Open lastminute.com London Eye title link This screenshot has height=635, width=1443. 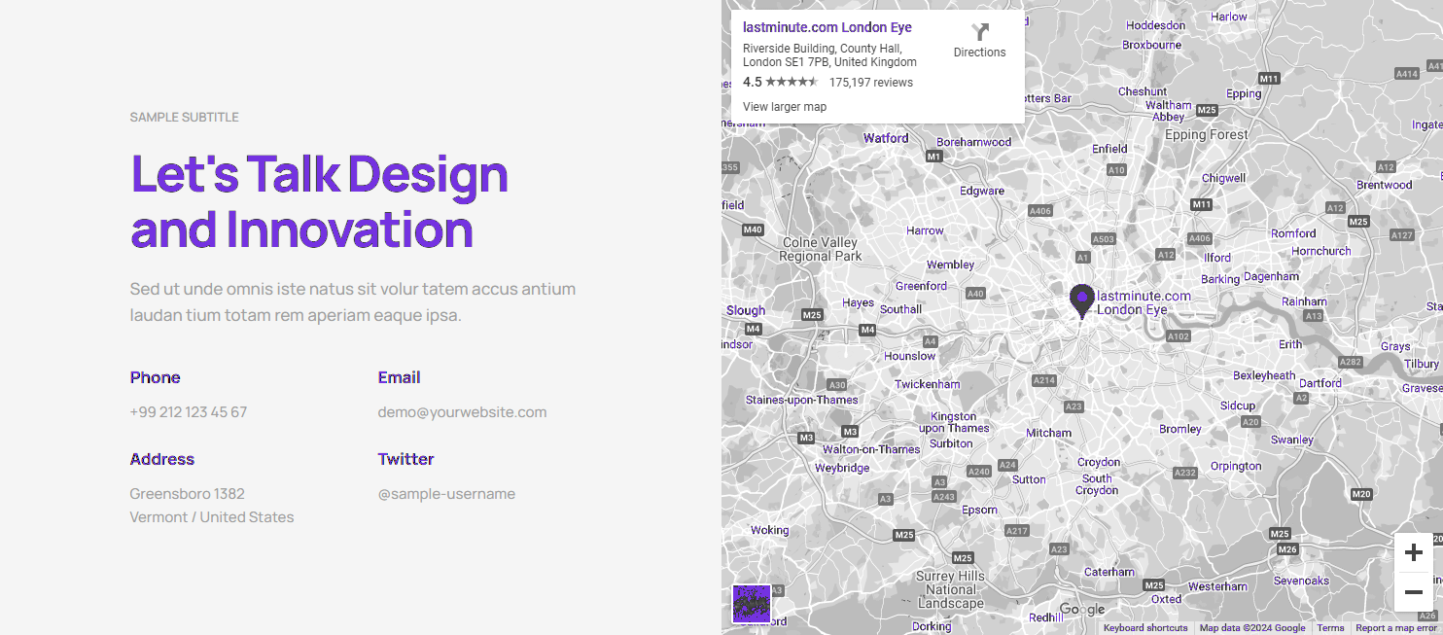coord(827,27)
